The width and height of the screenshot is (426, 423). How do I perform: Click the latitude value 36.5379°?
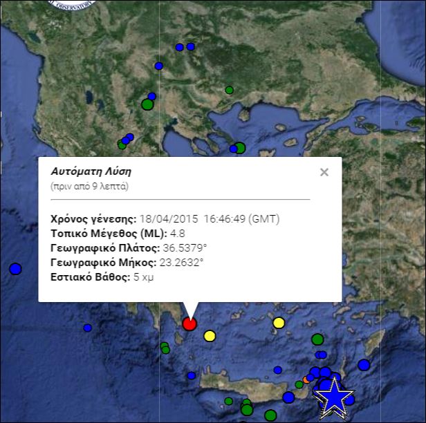tap(185, 248)
